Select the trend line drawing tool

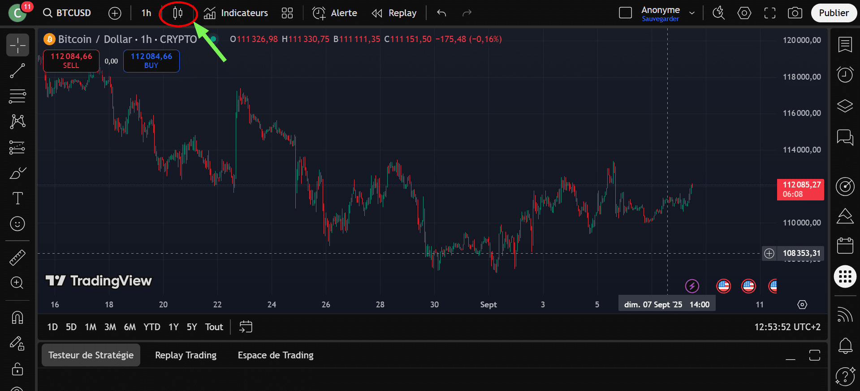[17, 71]
